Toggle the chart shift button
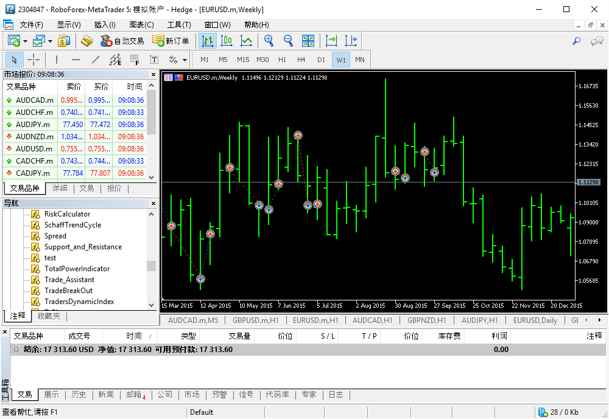The image size is (609, 419). 351,41
